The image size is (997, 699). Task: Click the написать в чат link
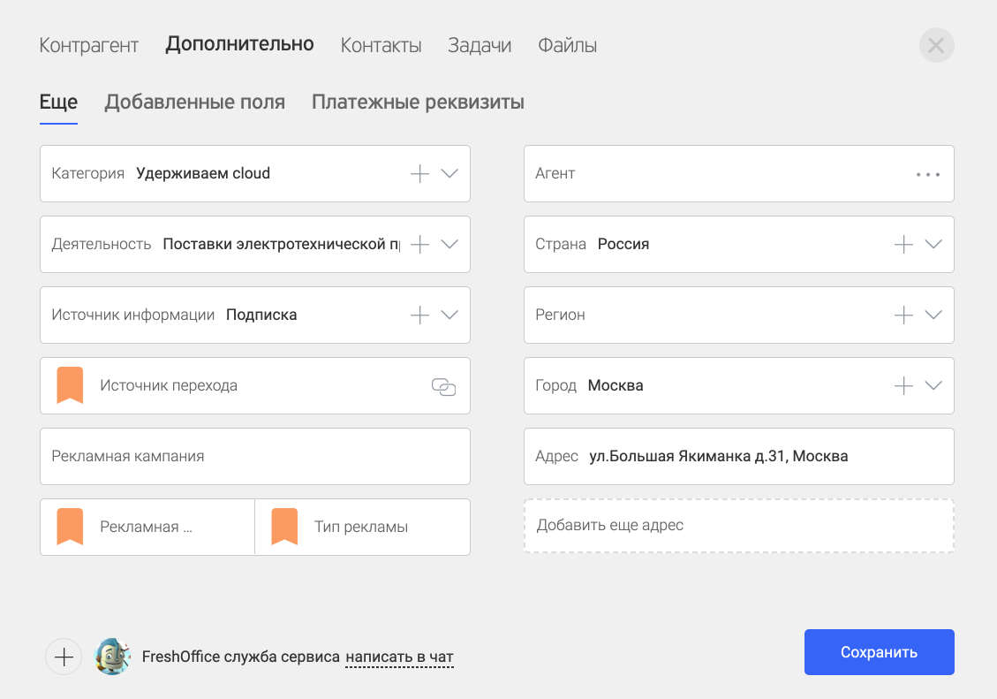click(x=399, y=657)
